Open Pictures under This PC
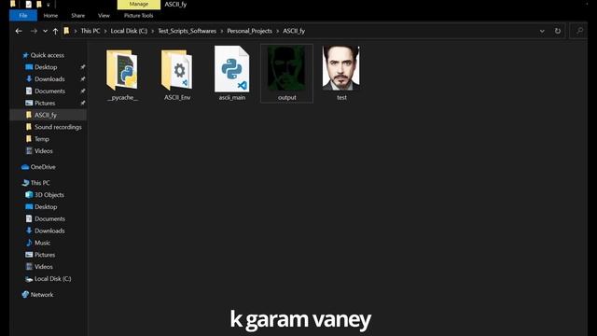The height and width of the screenshot is (336, 597). coord(45,255)
